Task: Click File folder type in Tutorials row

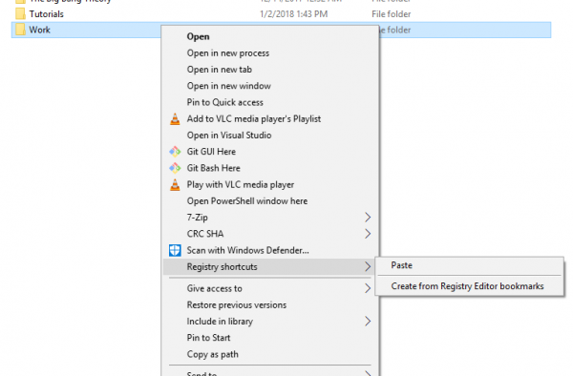Action: [391, 14]
